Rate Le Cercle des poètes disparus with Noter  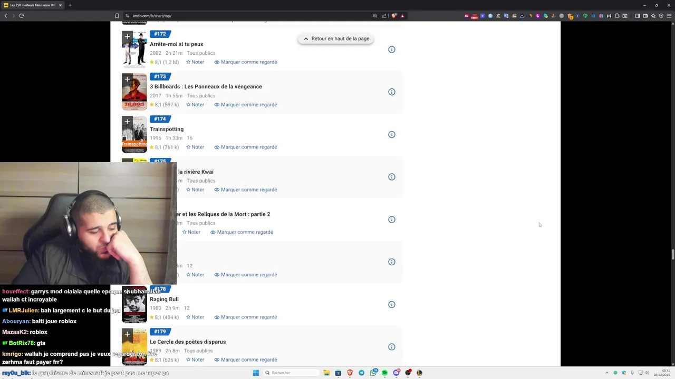[x=195, y=360]
